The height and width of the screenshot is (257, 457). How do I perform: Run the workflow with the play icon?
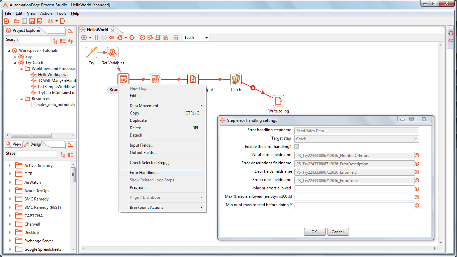[x=84, y=37]
